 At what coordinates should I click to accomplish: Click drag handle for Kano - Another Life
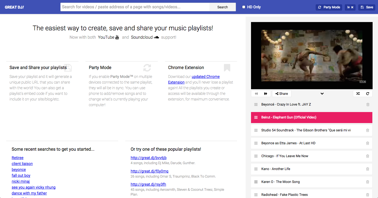[x=256, y=169]
